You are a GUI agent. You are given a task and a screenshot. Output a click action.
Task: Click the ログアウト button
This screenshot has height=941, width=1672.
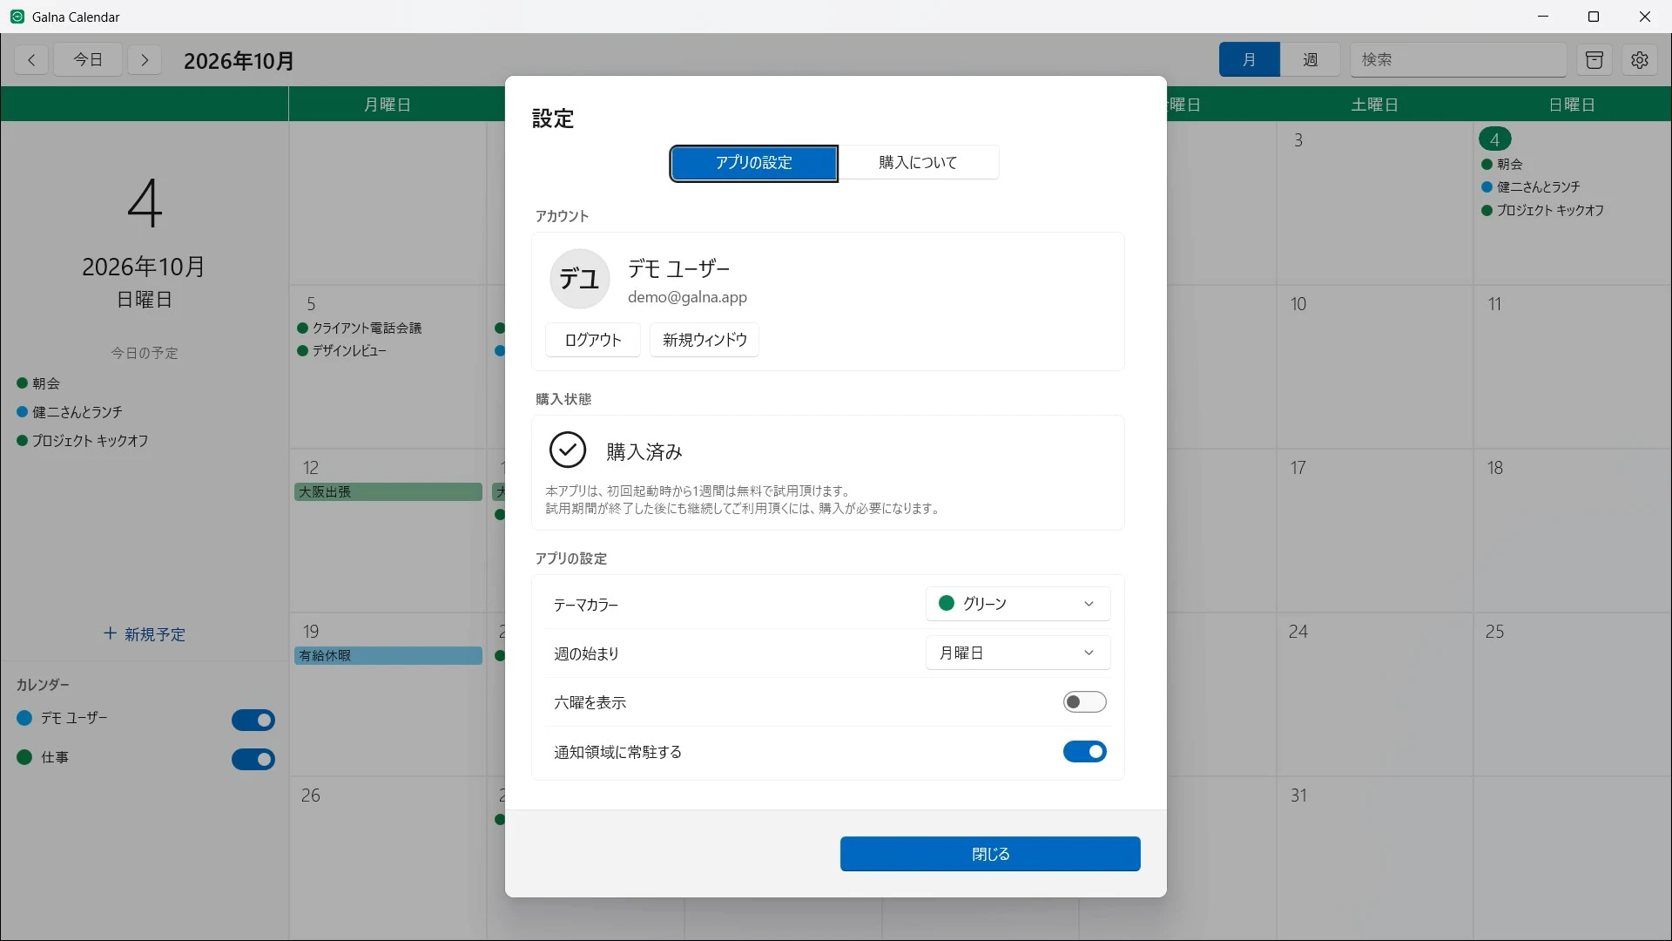[x=593, y=340]
